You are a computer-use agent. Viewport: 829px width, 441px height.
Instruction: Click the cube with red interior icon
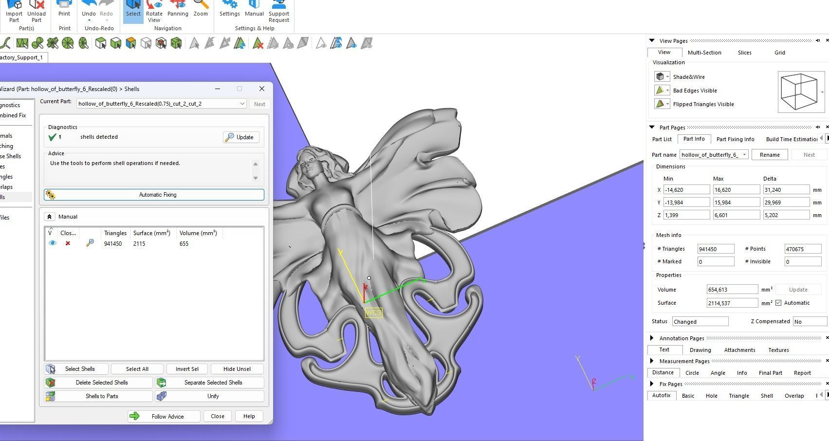coord(161,43)
